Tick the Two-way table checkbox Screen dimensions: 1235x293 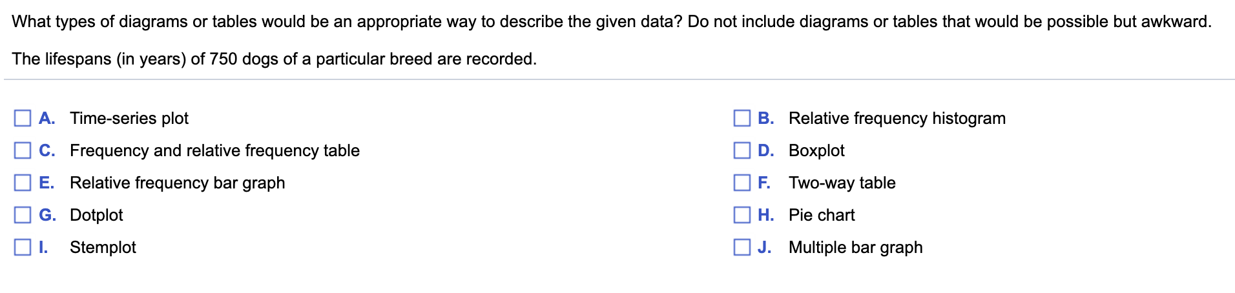tap(742, 183)
